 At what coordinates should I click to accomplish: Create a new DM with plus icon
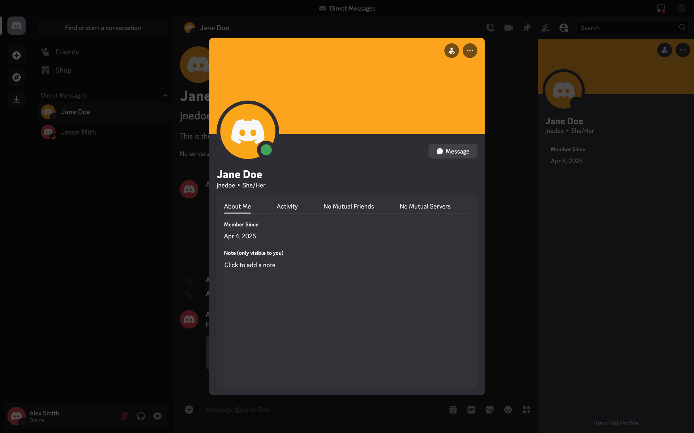165,95
